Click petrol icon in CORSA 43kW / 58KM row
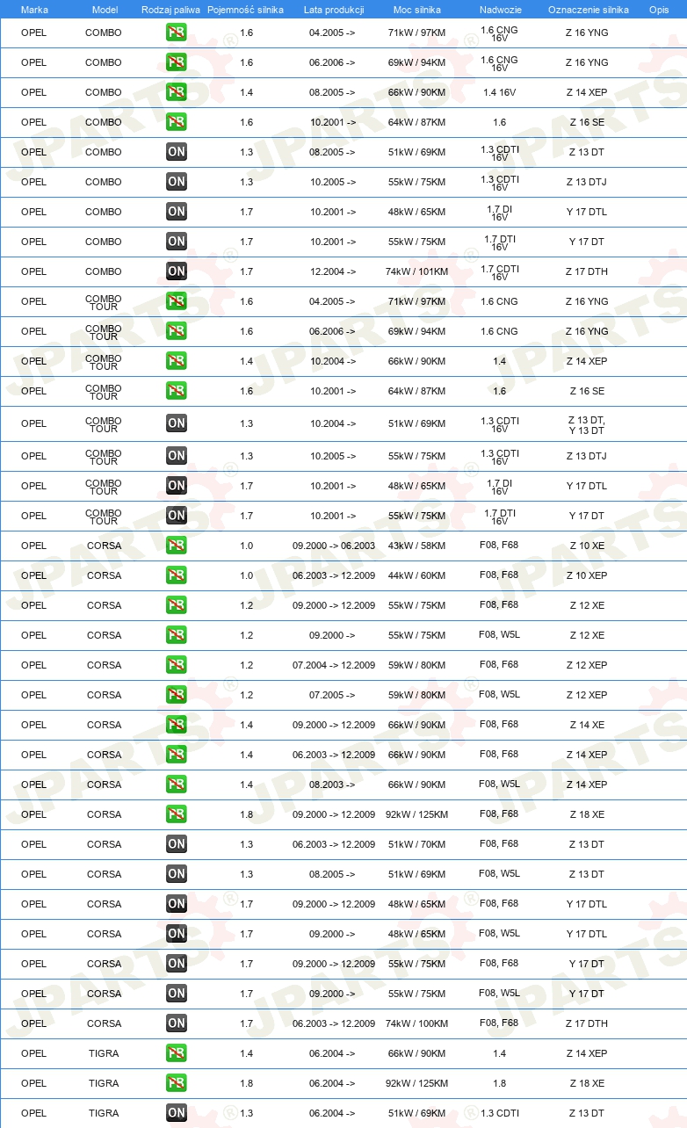 pos(177,546)
